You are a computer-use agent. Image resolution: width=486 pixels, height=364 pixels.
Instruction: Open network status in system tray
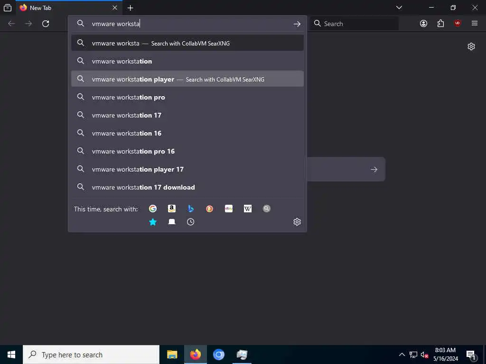(413, 355)
